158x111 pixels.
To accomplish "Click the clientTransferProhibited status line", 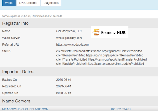I will coord(102,59).
